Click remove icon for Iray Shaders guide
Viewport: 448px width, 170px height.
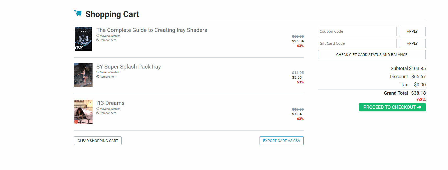(98, 40)
